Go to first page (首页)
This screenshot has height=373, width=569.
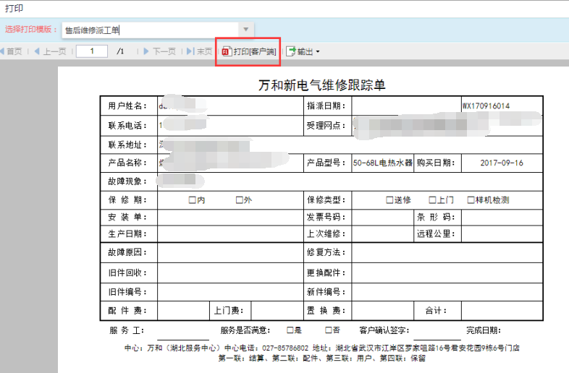click(11, 52)
